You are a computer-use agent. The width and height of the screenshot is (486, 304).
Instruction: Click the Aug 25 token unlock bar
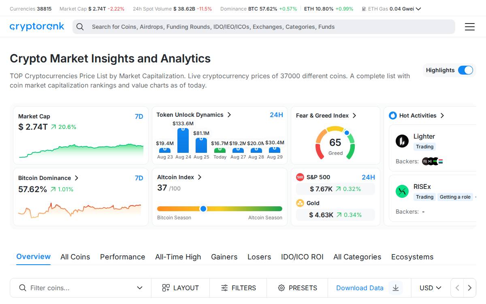click(201, 146)
